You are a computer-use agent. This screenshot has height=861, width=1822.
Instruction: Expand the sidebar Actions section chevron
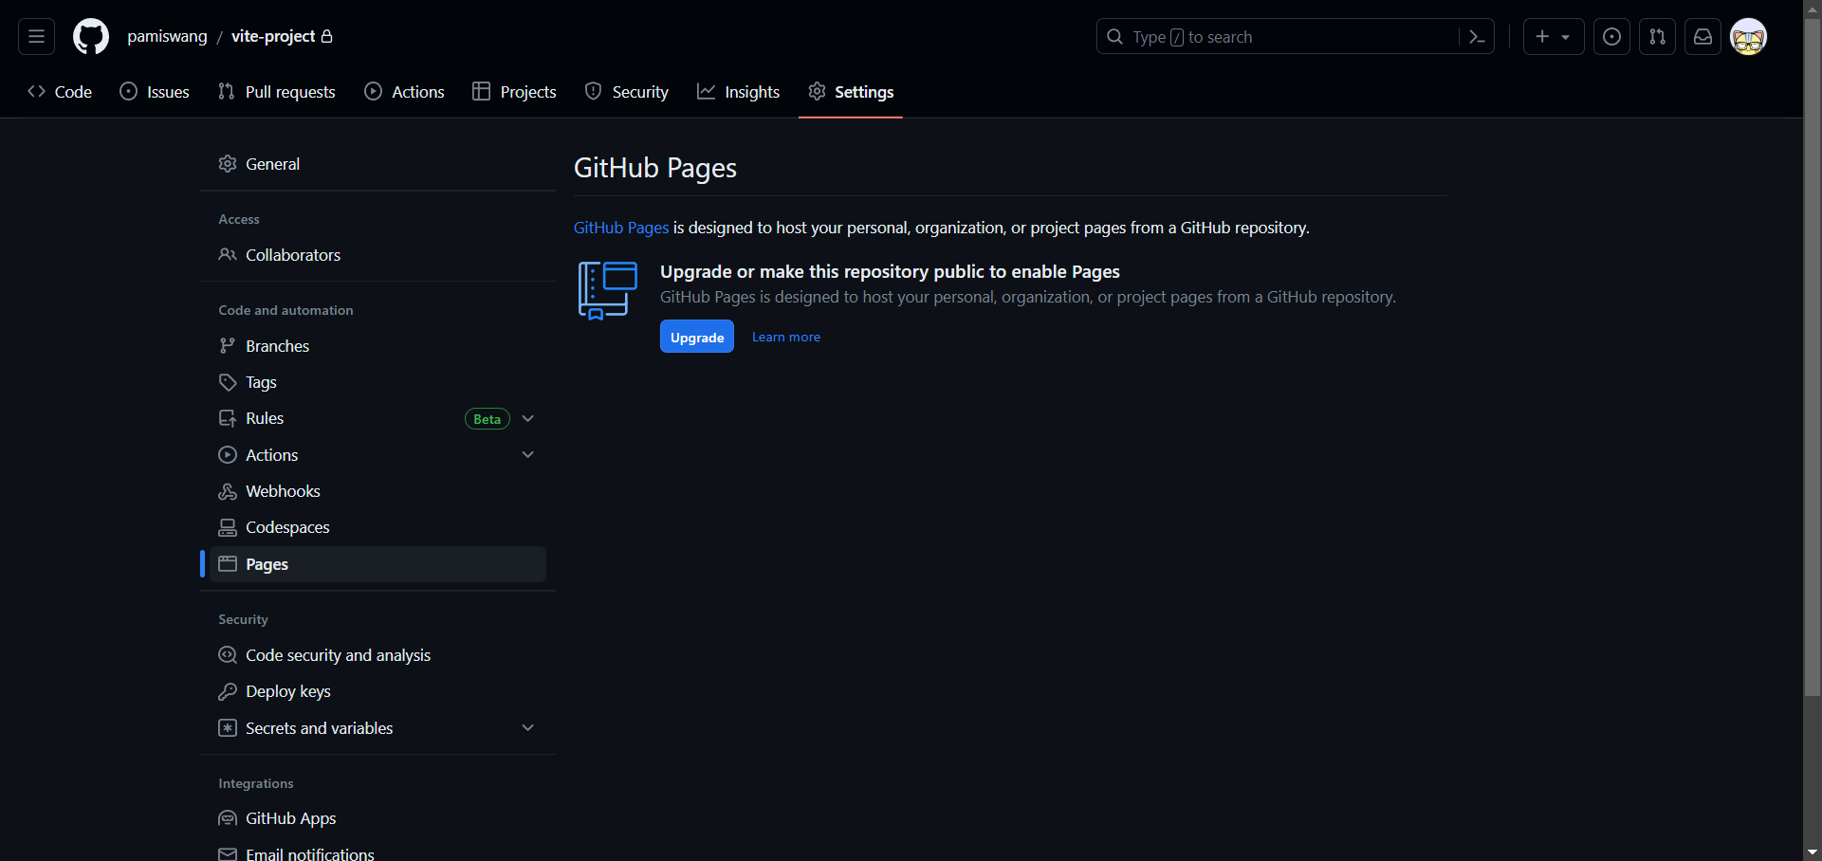click(528, 455)
